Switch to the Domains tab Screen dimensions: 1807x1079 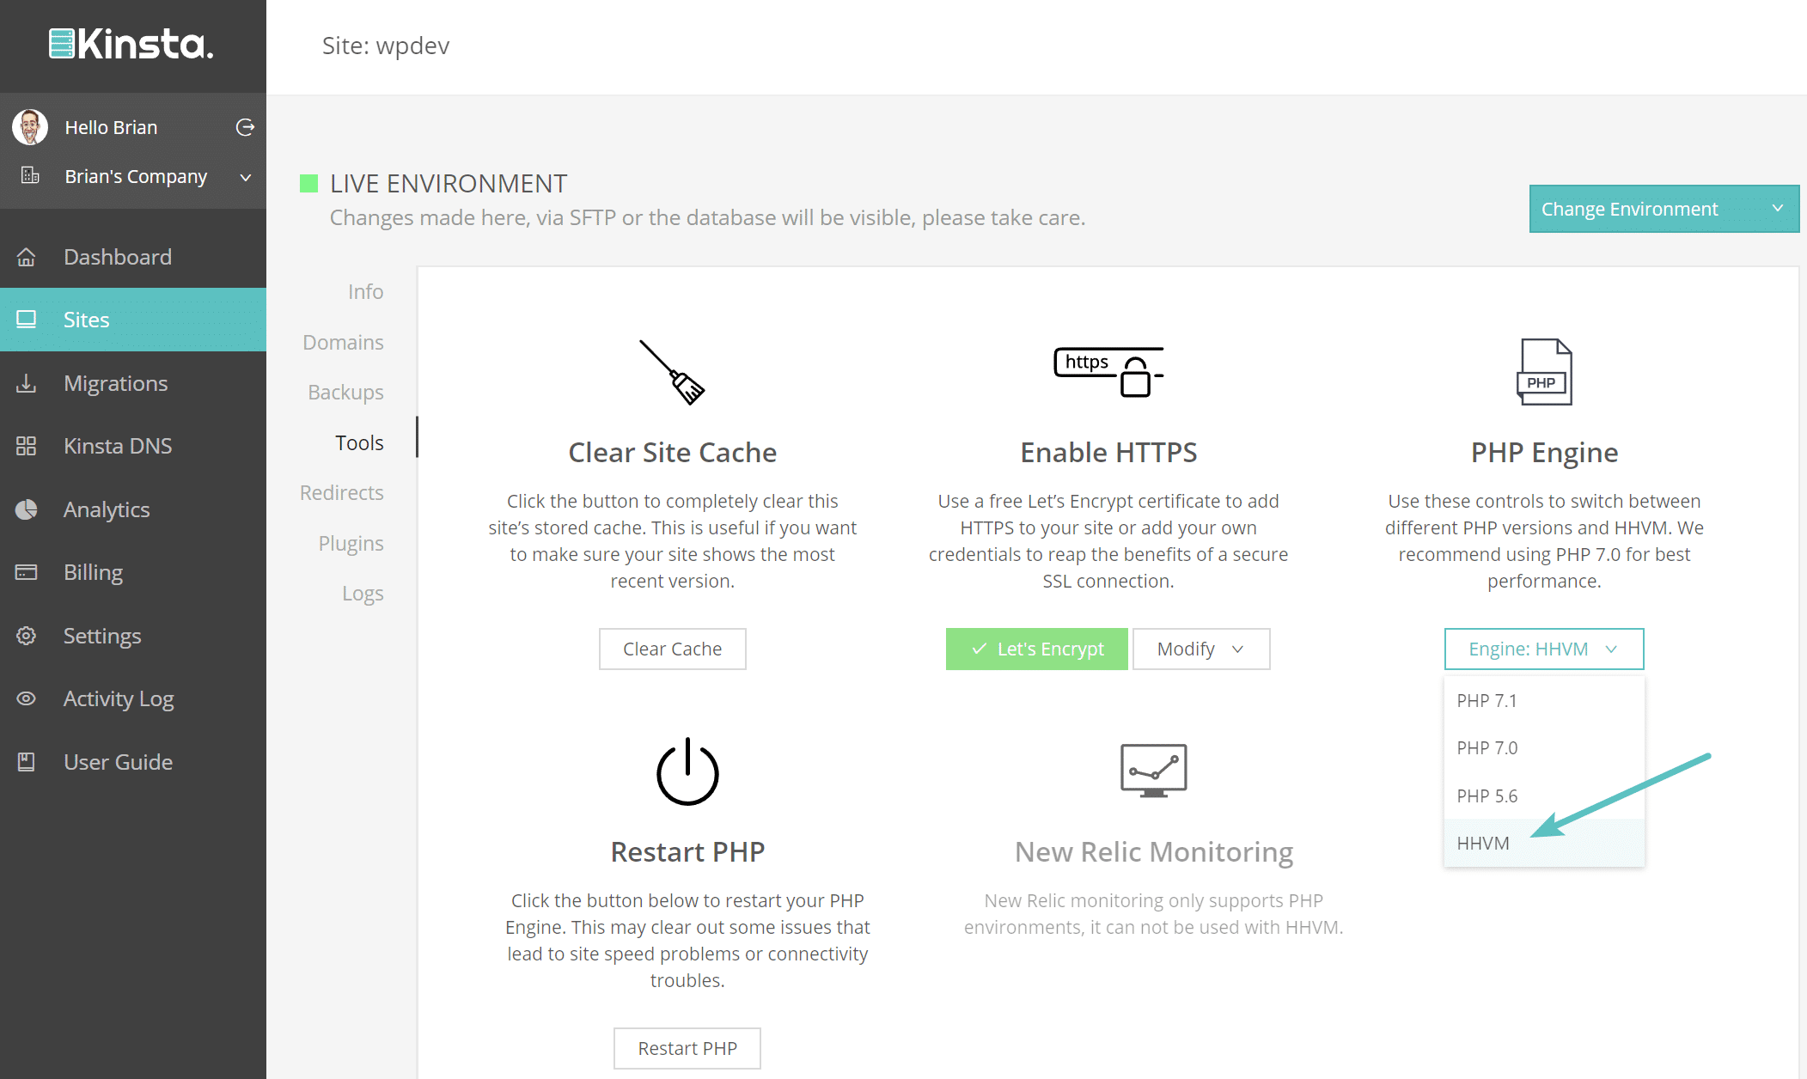pos(343,342)
